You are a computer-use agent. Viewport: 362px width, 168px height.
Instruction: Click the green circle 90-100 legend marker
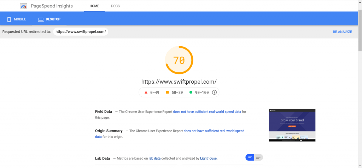191,92
